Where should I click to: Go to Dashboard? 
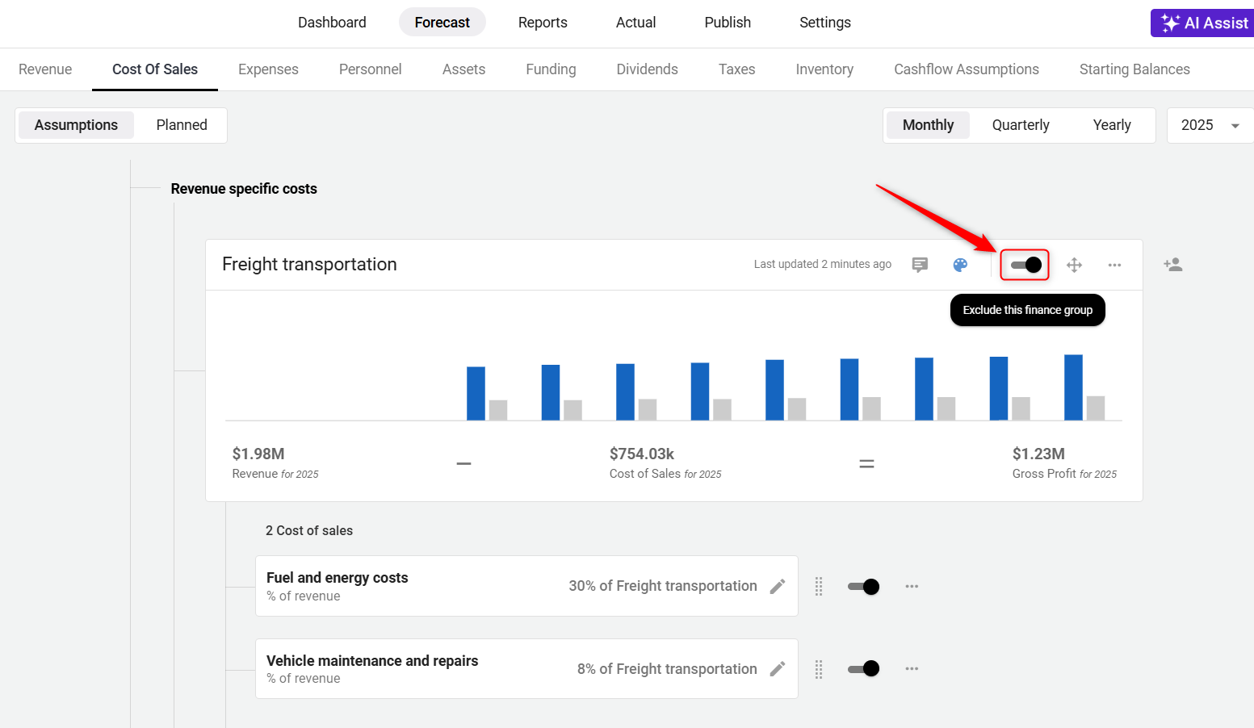coord(332,23)
